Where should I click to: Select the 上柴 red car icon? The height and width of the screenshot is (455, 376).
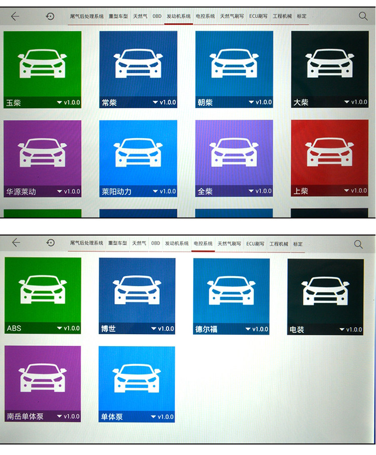coord(329,152)
